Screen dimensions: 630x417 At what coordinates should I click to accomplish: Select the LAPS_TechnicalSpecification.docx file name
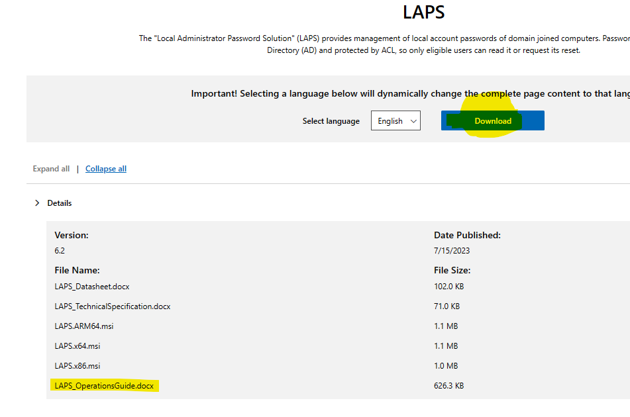tap(113, 306)
